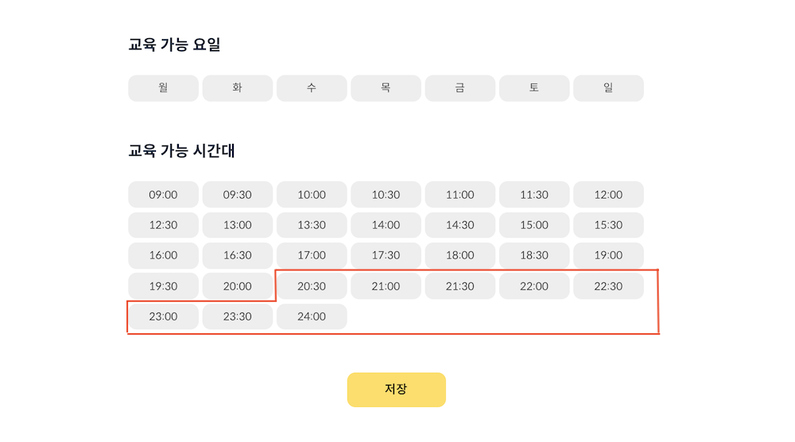Select the 18:00 time slot

[460, 255]
